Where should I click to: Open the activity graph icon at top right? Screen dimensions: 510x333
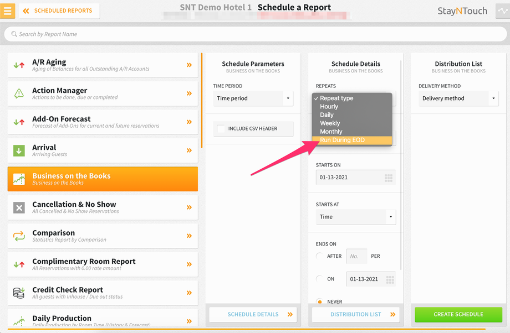click(x=503, y=11)
